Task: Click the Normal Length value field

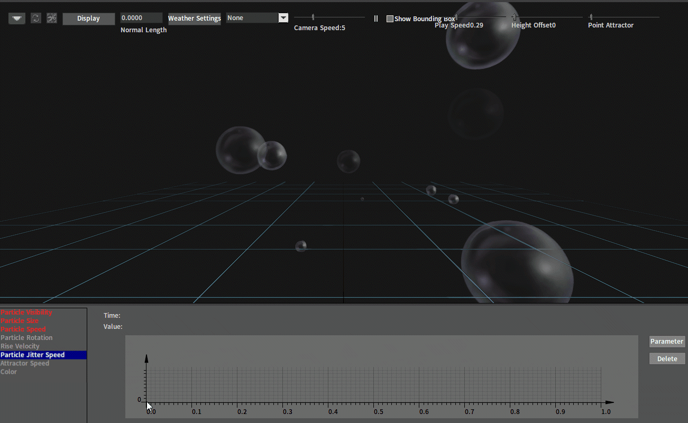Action: 141,18
